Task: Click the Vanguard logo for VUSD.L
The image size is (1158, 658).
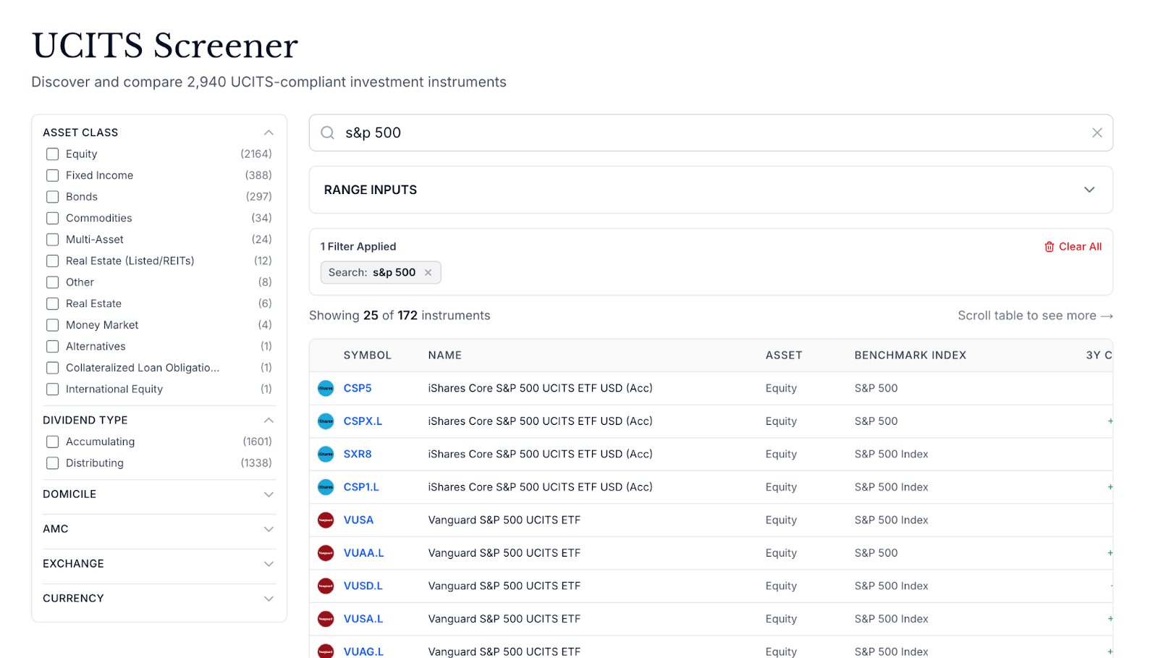Action: tap(326, 586)
